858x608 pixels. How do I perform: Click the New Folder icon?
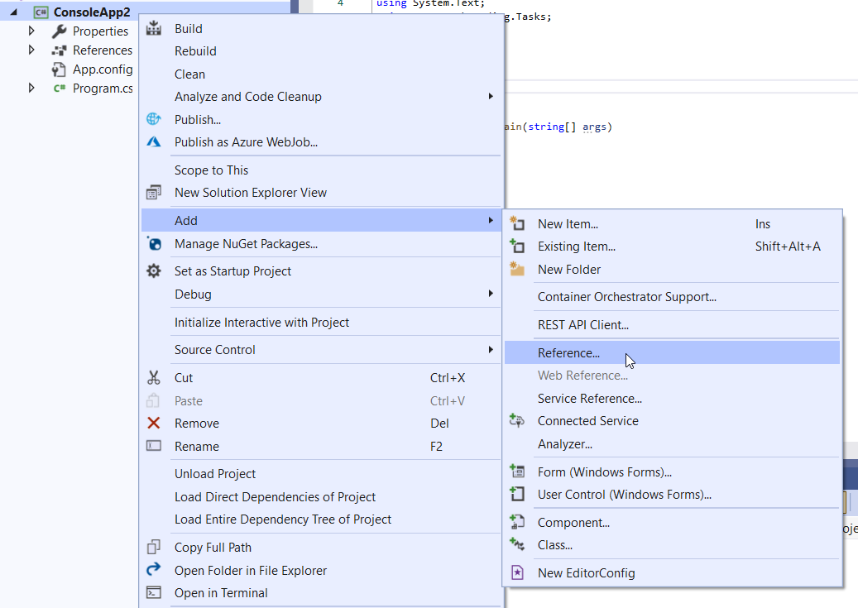tap(517, 269)
